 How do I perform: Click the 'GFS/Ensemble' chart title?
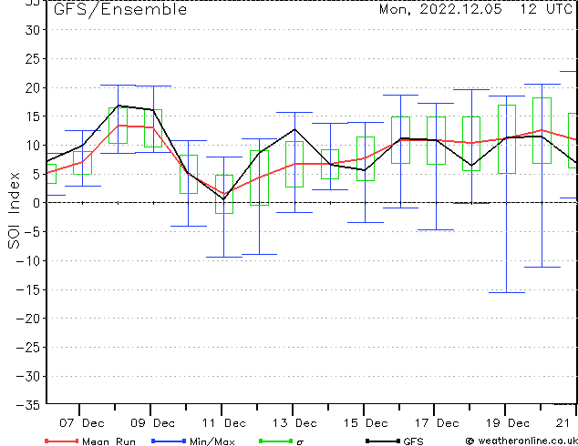120,9
